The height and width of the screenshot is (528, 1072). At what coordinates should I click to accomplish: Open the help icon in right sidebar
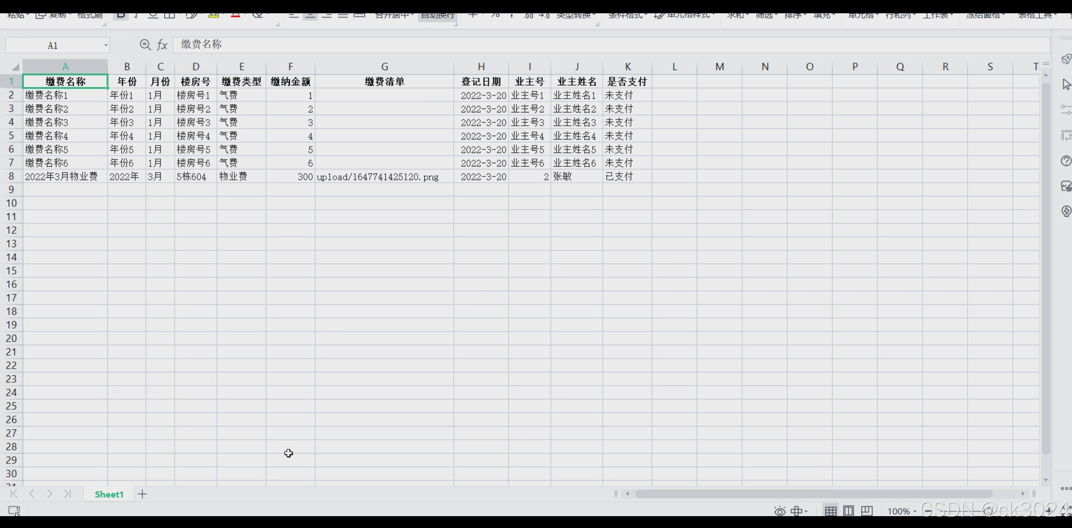tap(1065, 161)
